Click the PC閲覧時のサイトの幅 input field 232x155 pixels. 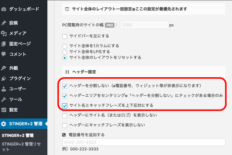pyautogui.click(x=144, y=25)
